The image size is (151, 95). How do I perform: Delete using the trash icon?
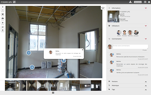tap(3, 30)
